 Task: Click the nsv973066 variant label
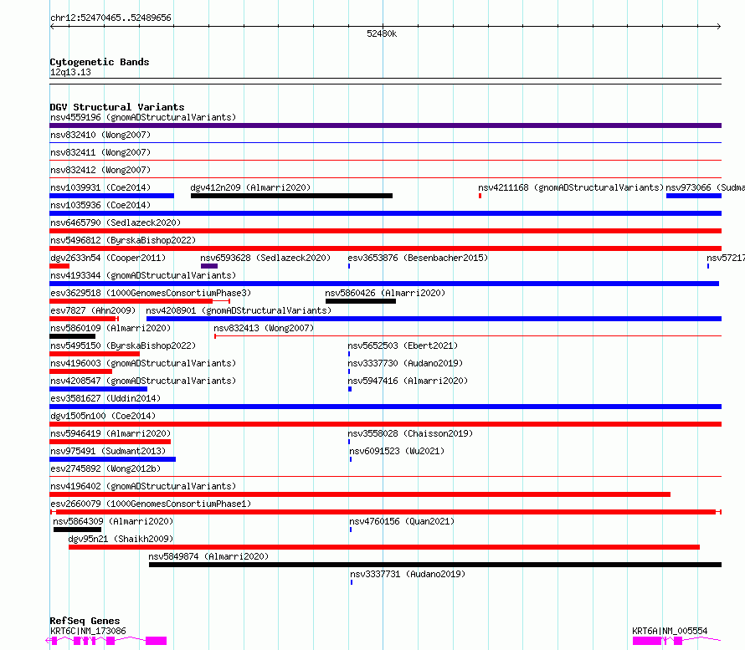(x=705, y=187)
